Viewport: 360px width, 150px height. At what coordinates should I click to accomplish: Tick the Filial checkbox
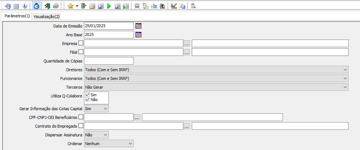point(81,52)
